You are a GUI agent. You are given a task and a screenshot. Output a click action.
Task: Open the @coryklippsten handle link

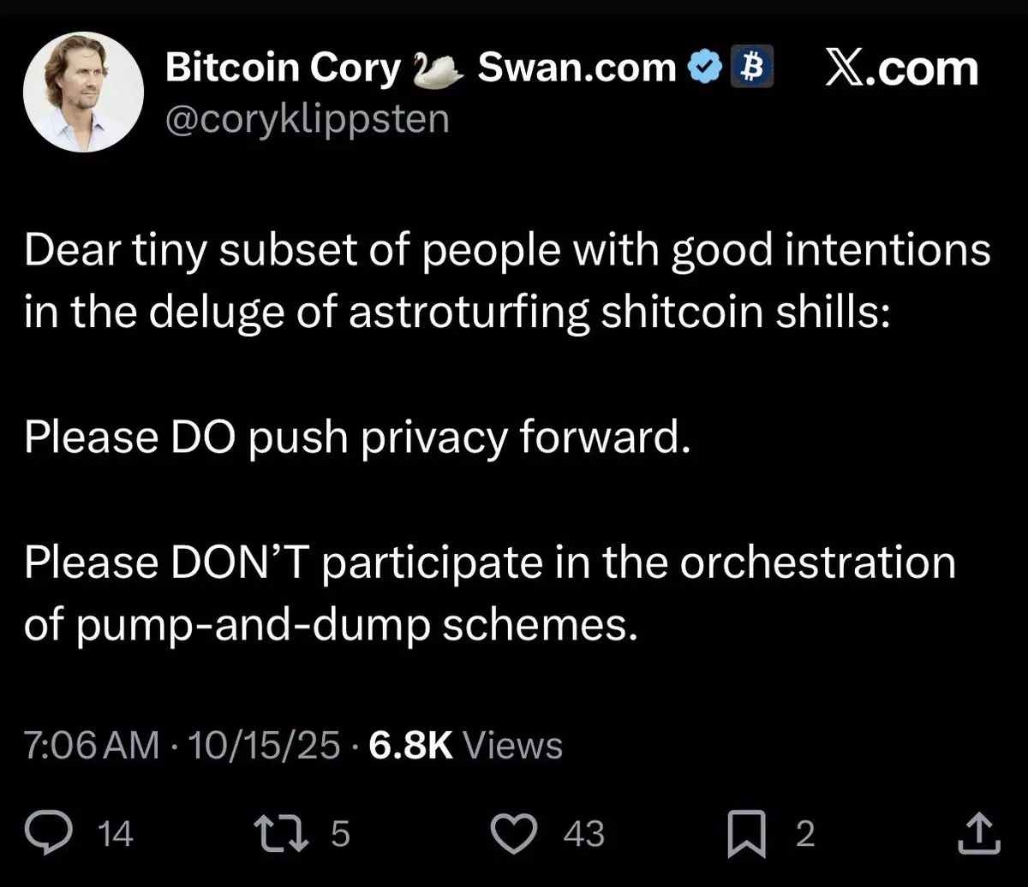pyautogui.click(x=307, y=118)
